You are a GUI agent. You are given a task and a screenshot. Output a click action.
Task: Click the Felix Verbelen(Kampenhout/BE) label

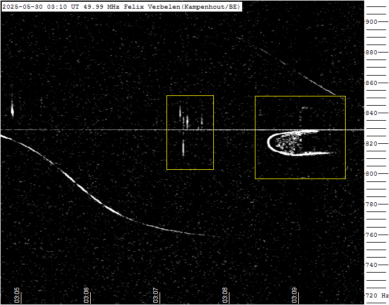point(182,7)
